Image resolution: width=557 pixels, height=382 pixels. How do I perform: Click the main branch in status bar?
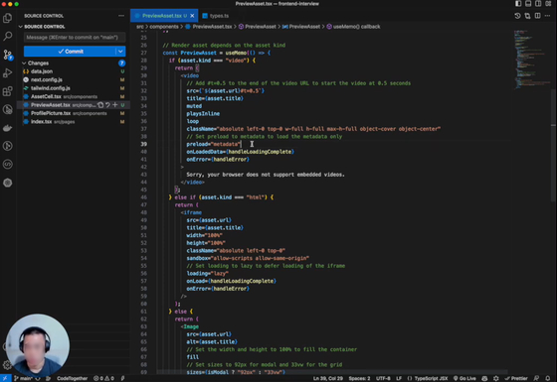tap(24, 378)
